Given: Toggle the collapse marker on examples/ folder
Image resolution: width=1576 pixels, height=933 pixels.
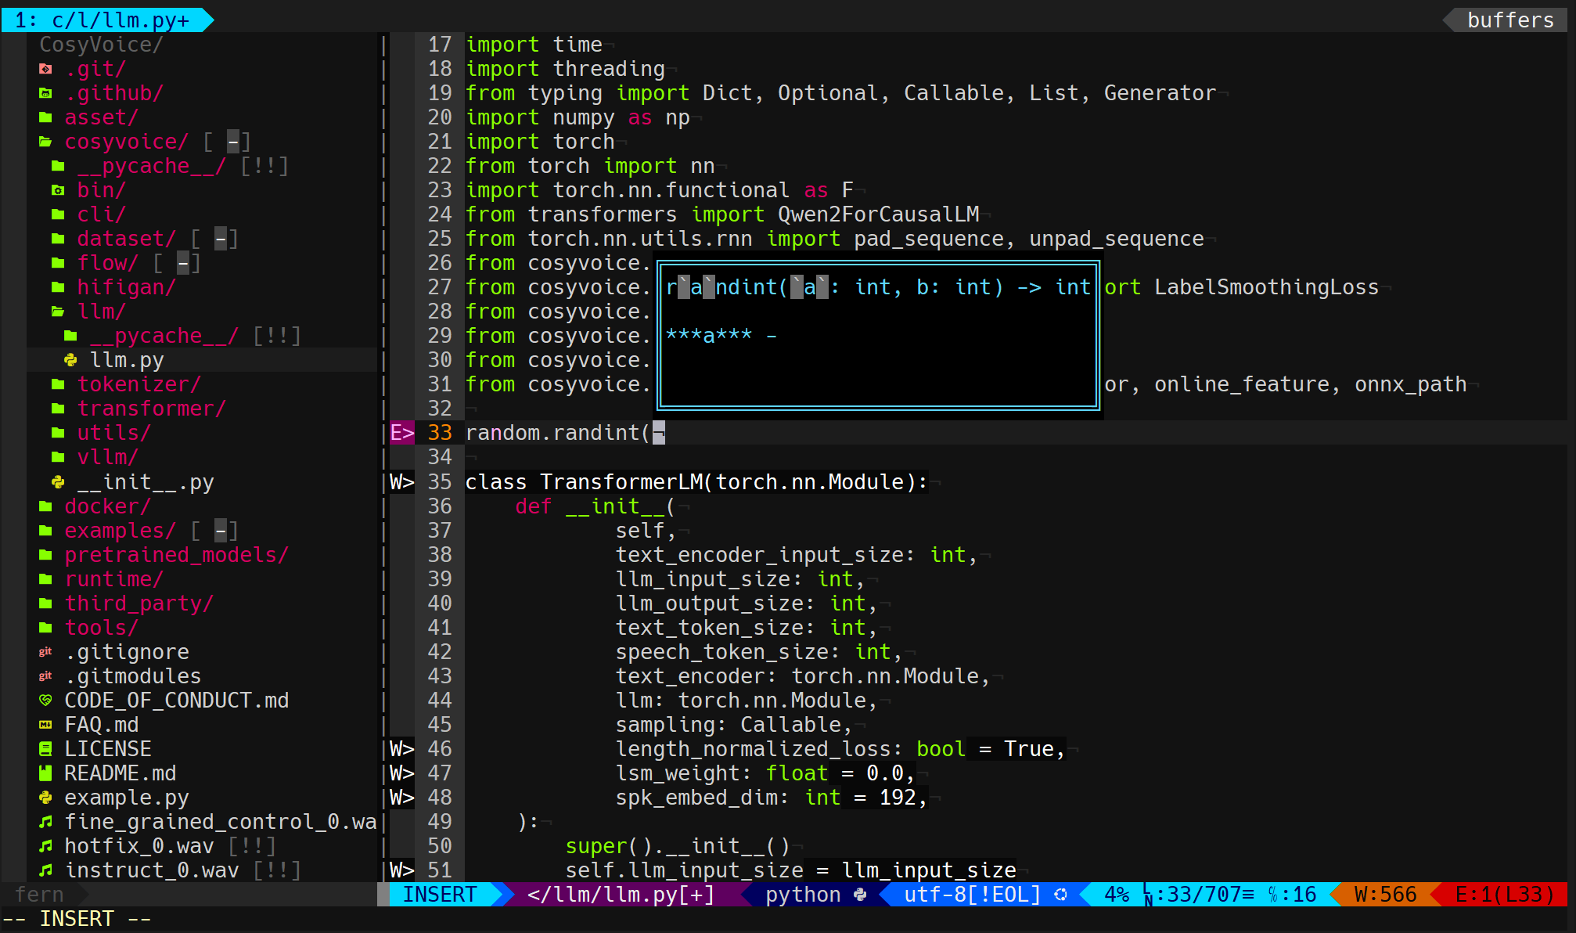Looking at the screenshot, I should click(220, 531).
